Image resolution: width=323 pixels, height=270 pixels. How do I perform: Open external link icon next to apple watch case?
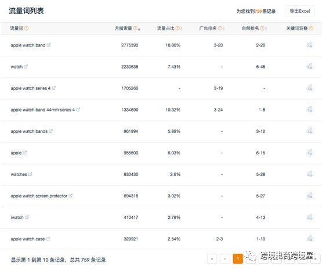pyautogui.click(x=48, y=239)
